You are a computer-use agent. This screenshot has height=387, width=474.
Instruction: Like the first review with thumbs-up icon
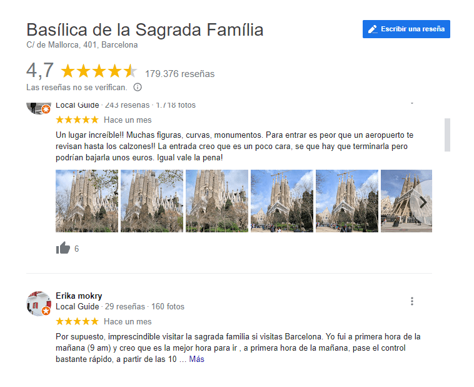click(63, 248)
